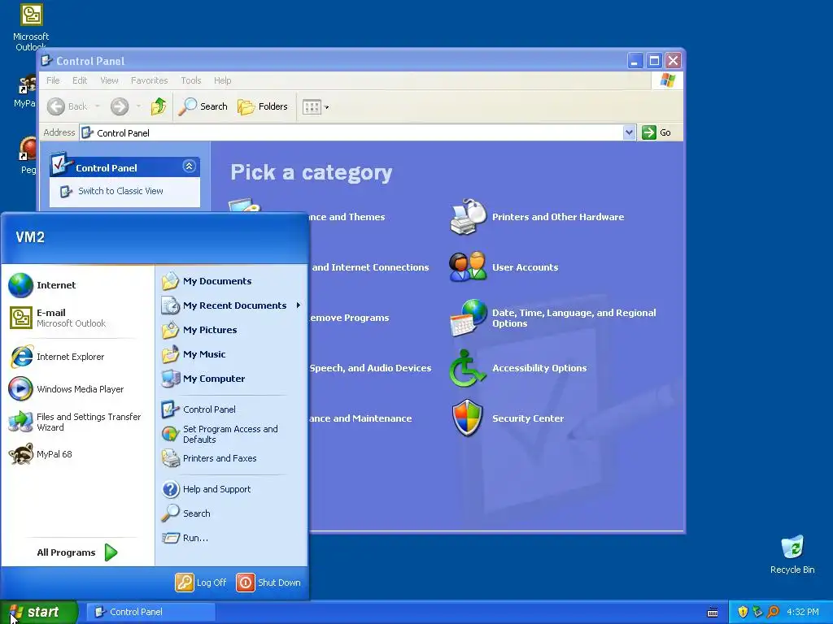Click the Shut Down button
This screenshot has width=833, height=624.
click(x=268, y=582)
